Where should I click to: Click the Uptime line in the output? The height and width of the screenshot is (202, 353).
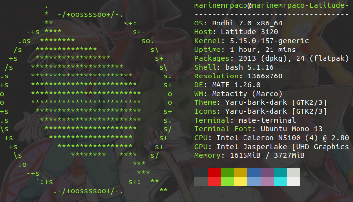point(236,50)
